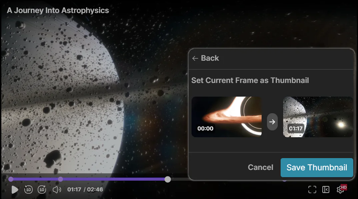The width and height of the screenshot is (358, 199).
Task: Click the arrow between the thumbnails
Action: point(272,122)
